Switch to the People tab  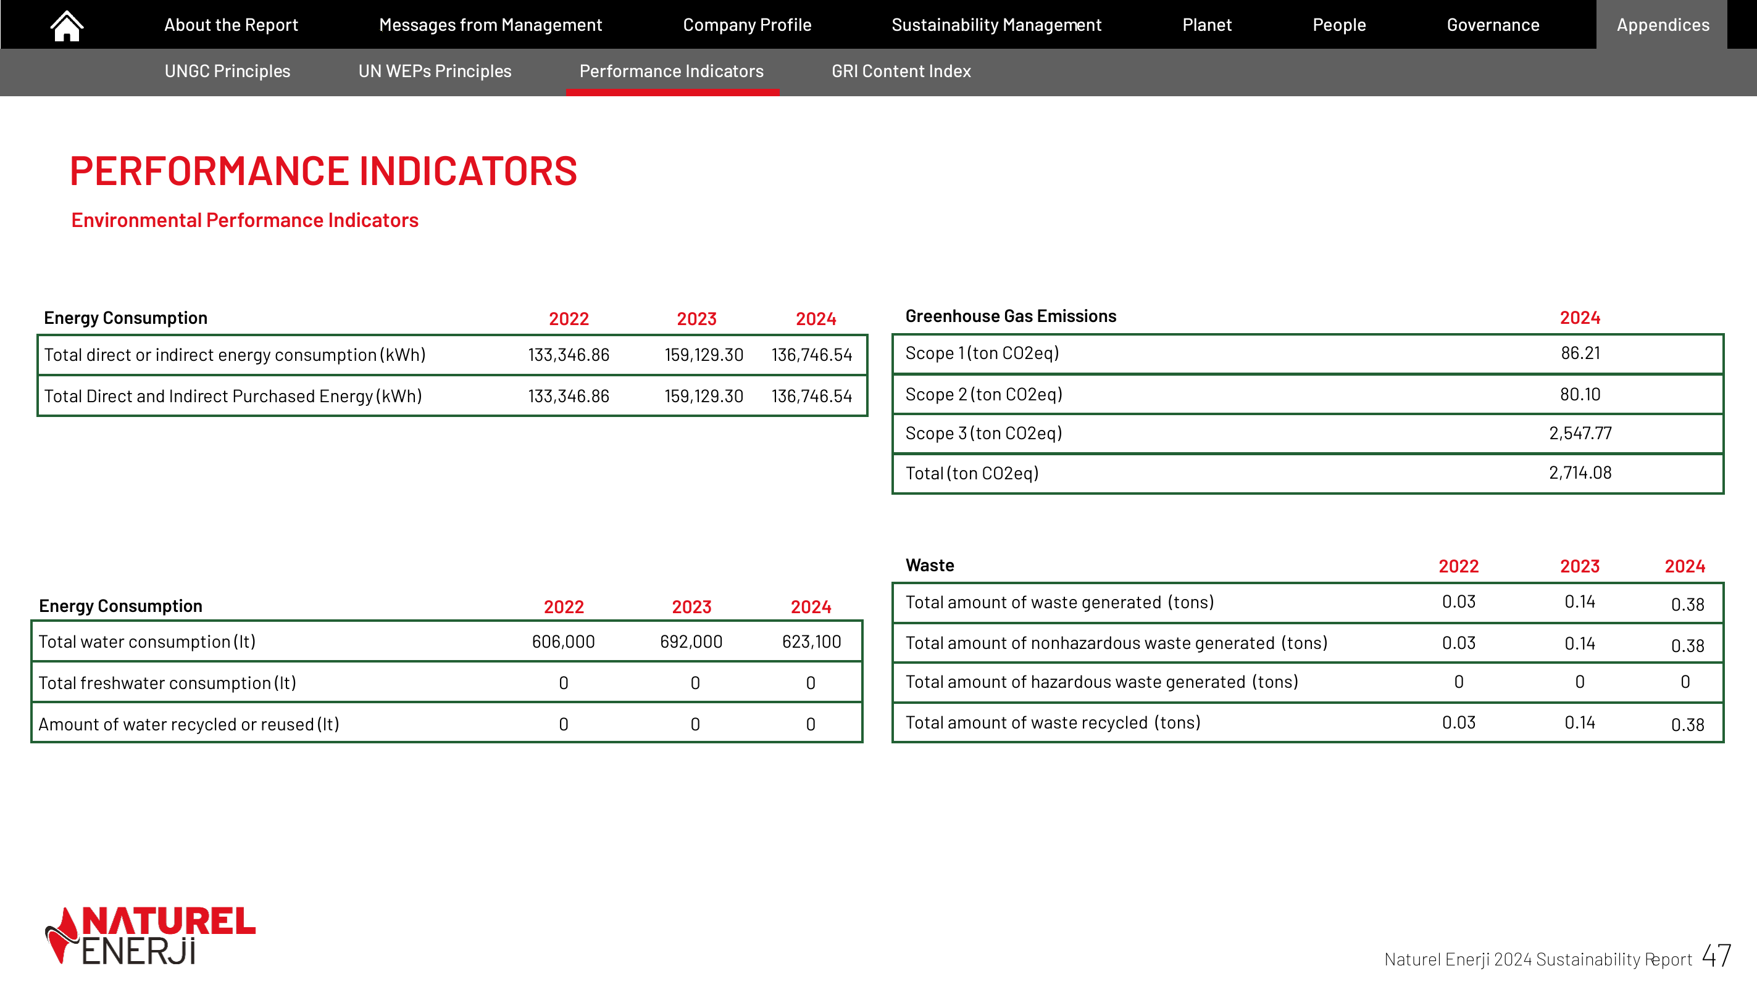pos(1339,25)
